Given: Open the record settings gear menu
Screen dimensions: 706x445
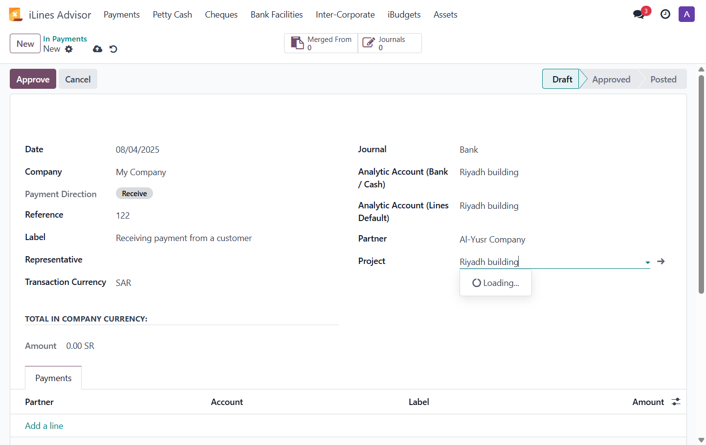Looking at the screenshot, I should [x=69, y=49].
